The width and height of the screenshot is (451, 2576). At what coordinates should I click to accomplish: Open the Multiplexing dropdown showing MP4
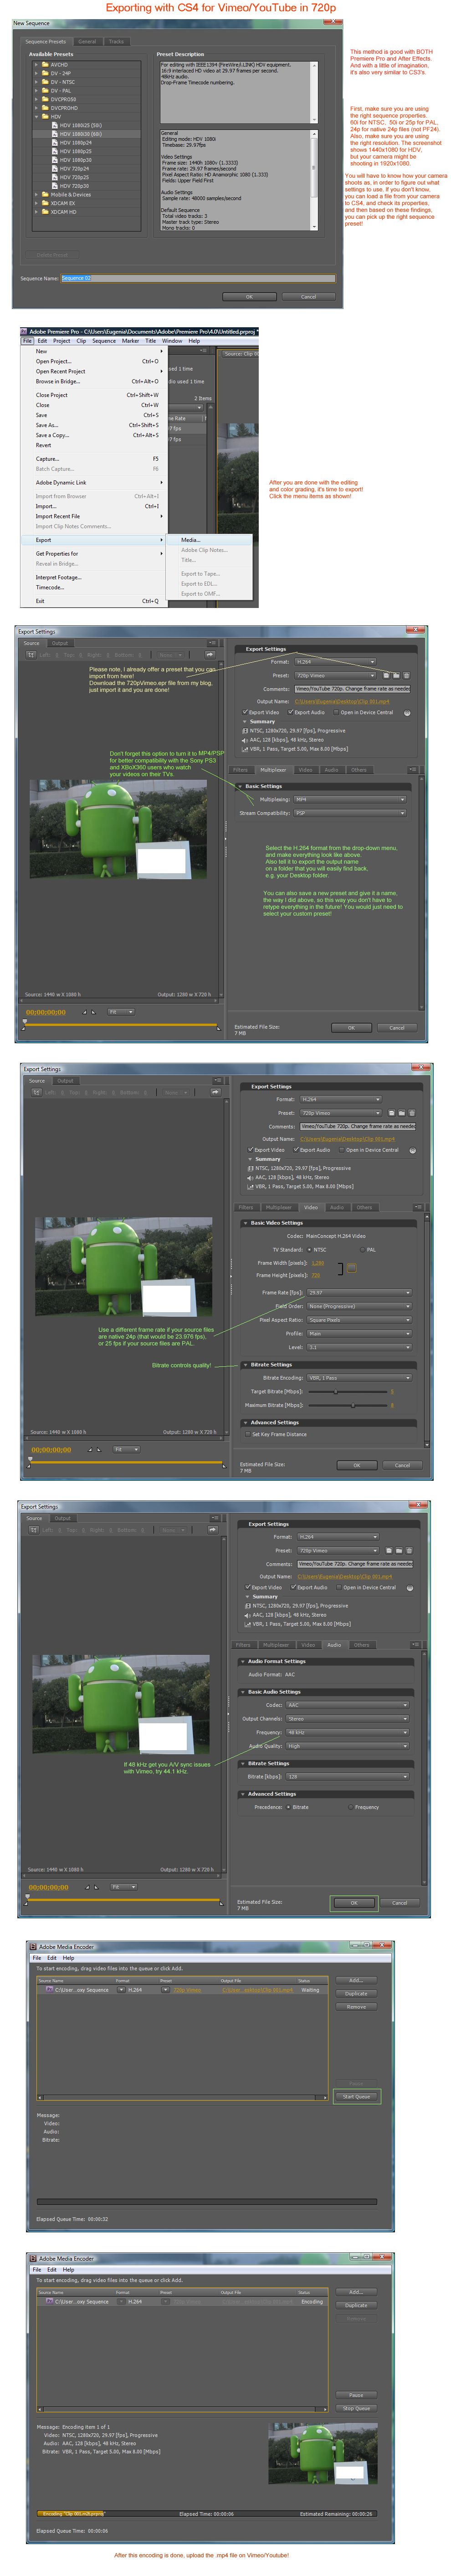click(350, 799)
